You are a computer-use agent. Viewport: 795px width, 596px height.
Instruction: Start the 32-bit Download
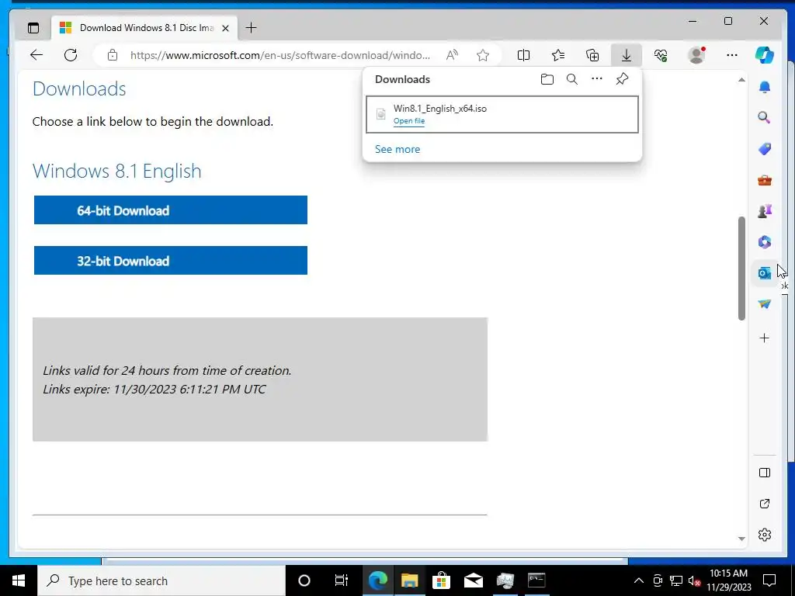coord(170,261)
